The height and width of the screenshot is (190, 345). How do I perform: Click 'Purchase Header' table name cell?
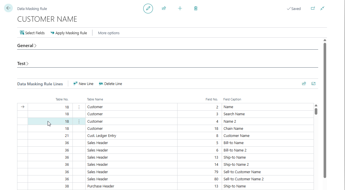[x=131, y=186]
